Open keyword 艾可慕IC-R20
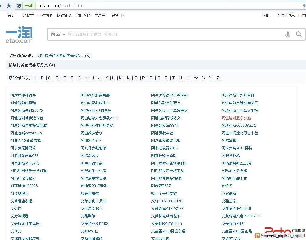Screen dimensions: 306x240 click(x=91, y=209)
